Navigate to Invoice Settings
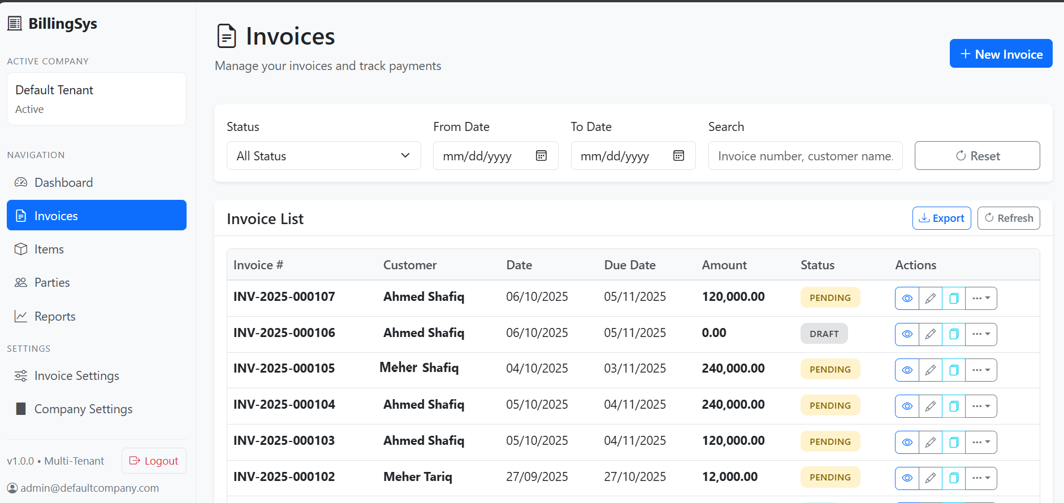1064x503 pixels. pyautogui.click(x=76, y=375)
